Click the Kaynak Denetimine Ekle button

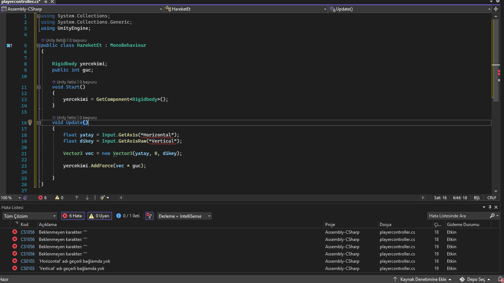tap(423, 279)
